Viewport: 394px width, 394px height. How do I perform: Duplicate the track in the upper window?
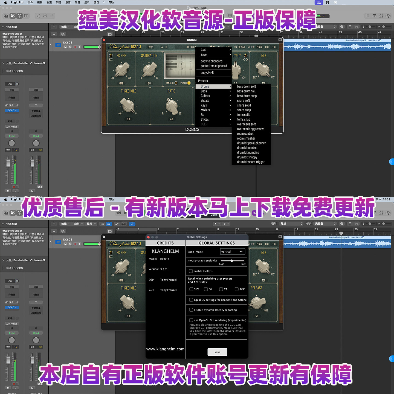point(63,34)
